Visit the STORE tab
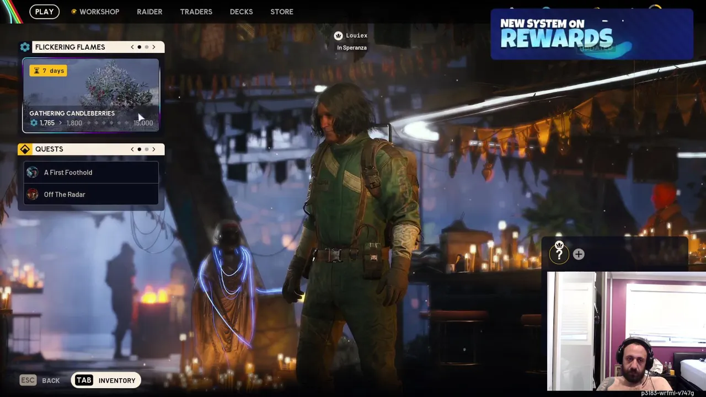 coord(282,12)
